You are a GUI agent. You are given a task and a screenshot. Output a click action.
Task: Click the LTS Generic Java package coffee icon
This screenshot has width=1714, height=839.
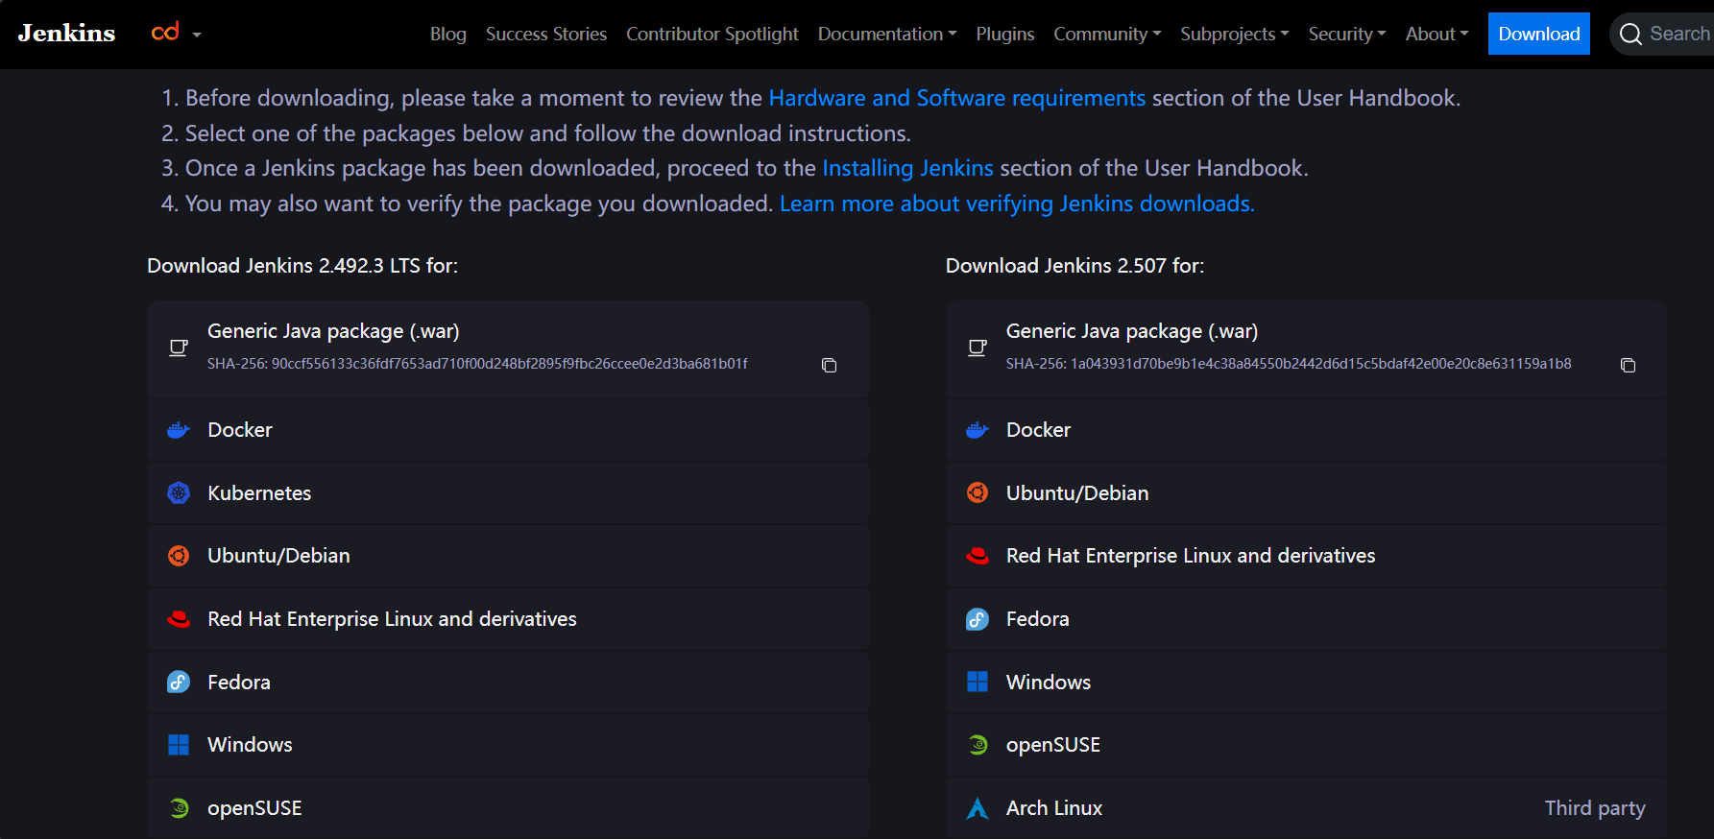179,348
